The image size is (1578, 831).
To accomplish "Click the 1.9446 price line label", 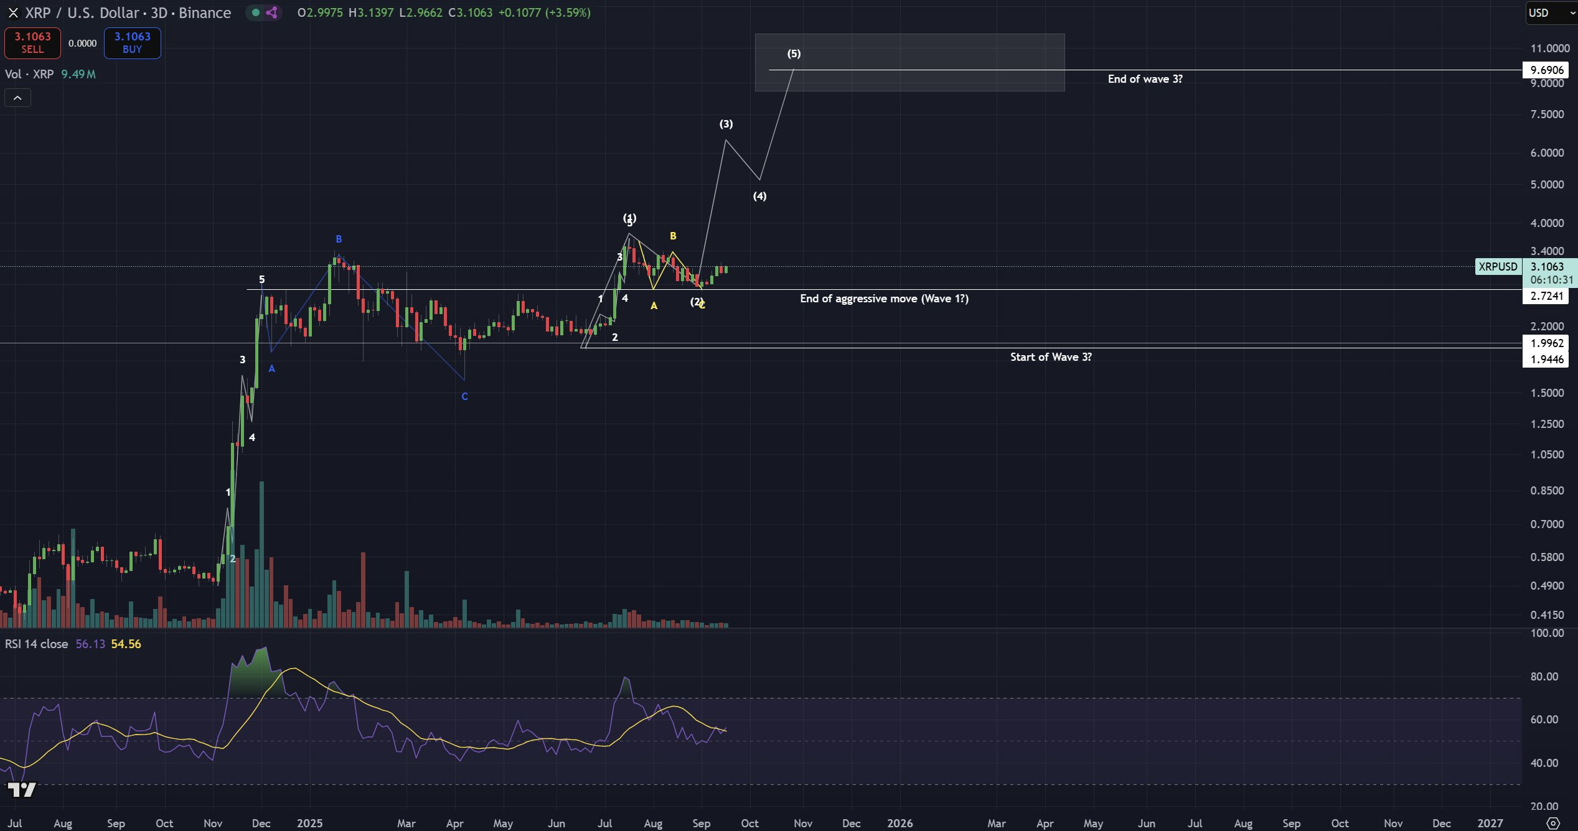I will click(x=1547, y=359).
